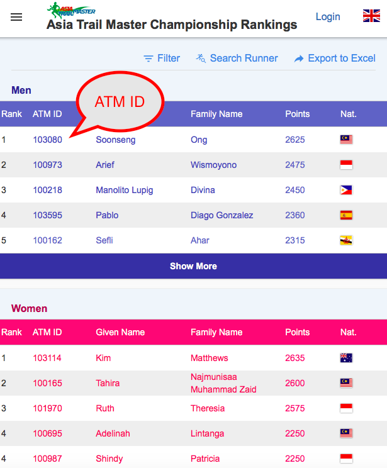Click the Women section heading
This screenshot has height=468, width=387.
(30, 308)
